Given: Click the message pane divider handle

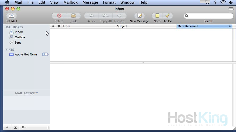Looking at the screenshot, I should tap(143, 63).
